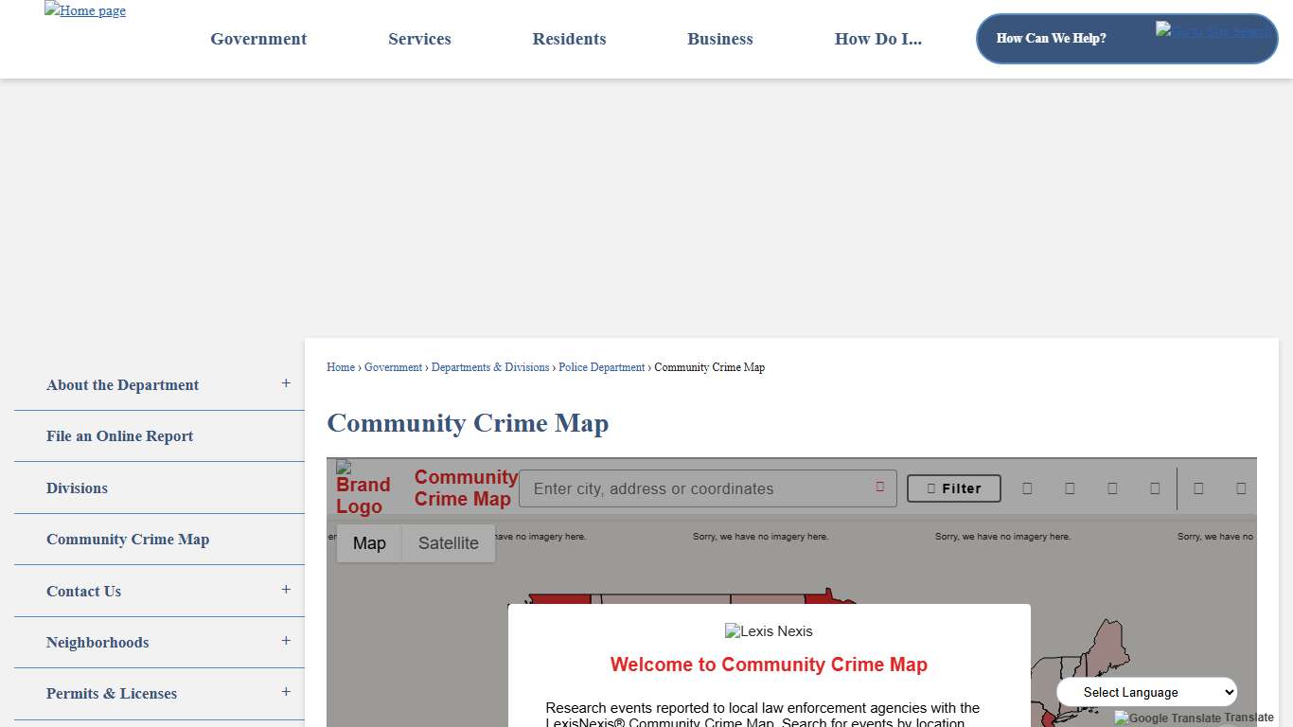This screenshot has width=1293, height=727.
Task: Click the second toolbar icon after the Filter button
Action: [x=1070, y=488]
